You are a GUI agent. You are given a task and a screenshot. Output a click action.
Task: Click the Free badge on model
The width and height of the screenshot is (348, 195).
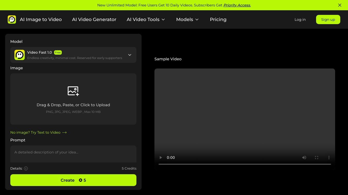click(x=58, y=53)
